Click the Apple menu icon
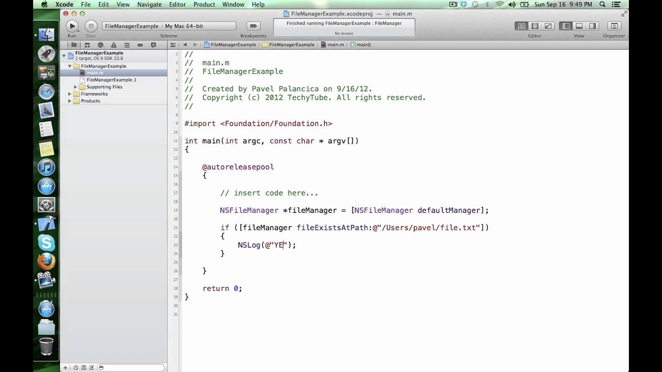This screenshot has height=372, width=662. pyautogui.click(x=43, y=4)
